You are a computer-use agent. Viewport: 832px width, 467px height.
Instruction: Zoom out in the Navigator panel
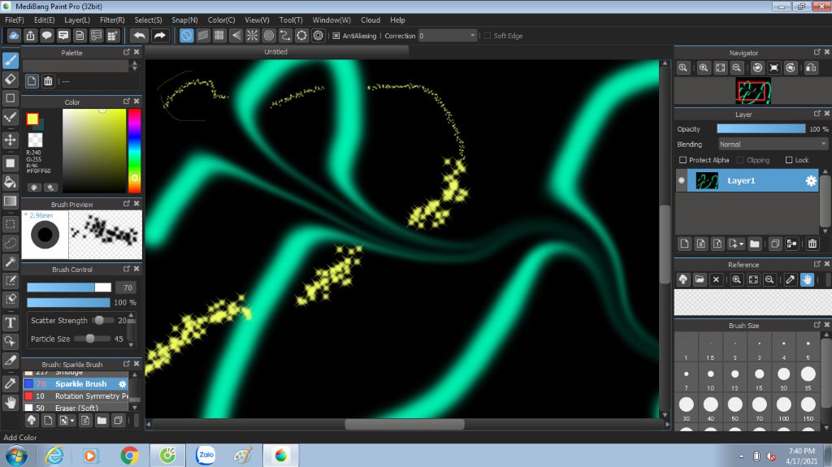click(x=736, y=68)
